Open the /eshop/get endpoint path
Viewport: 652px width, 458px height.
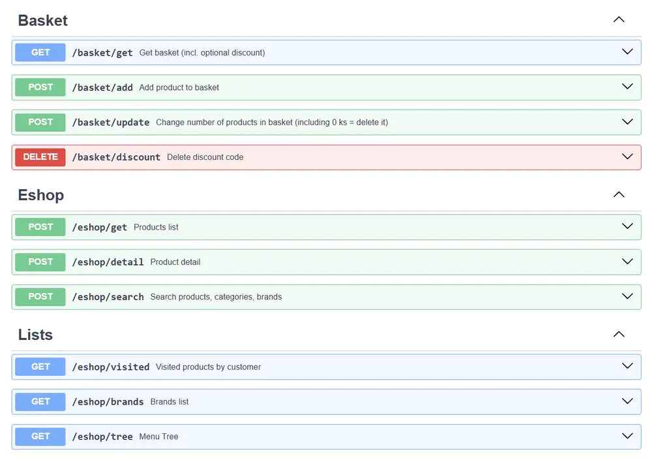pyautogui.click(x=99, y=228)
